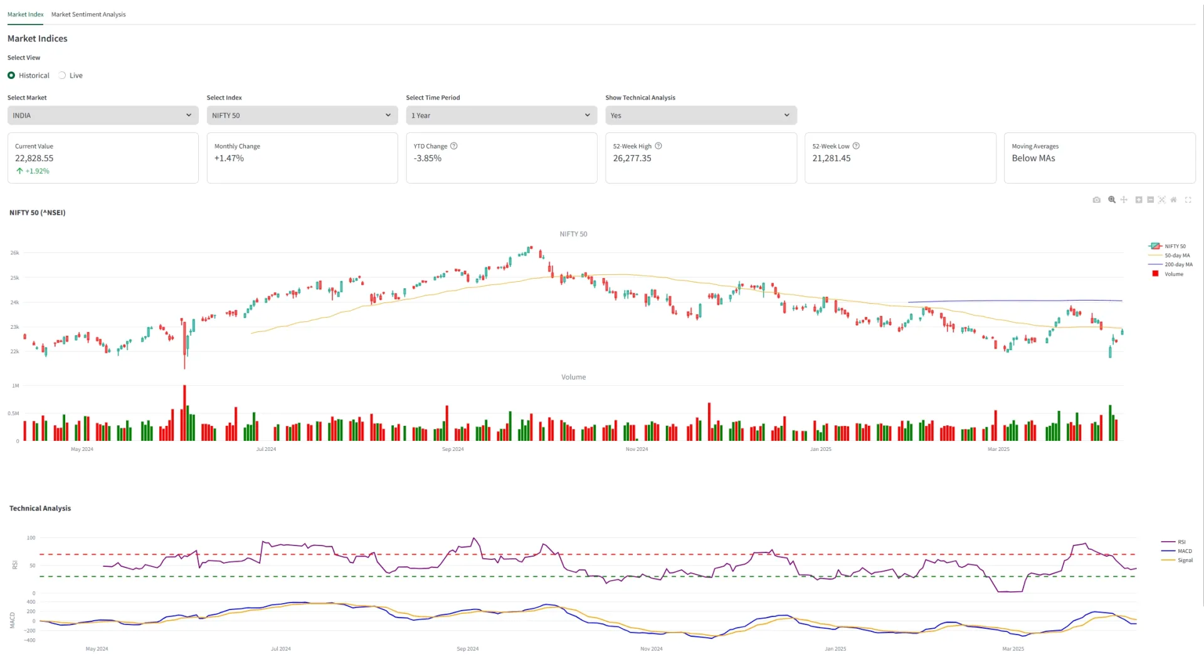Open the Select Time Period dropdown showing 1 Year
The width and height of the screenshot is (1204, 657).
coord(502,115)
